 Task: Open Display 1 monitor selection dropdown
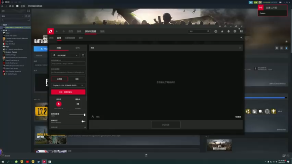68,85
